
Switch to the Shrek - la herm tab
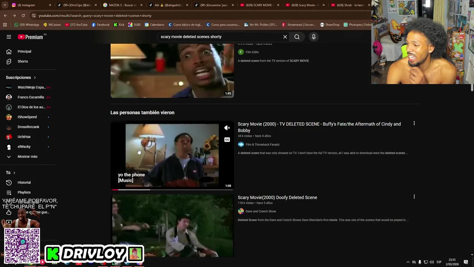click(350, 5)
